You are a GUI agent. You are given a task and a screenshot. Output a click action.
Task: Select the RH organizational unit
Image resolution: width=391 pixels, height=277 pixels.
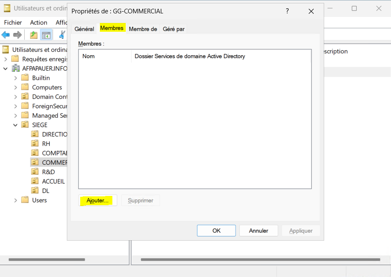[x=46, y=144]
